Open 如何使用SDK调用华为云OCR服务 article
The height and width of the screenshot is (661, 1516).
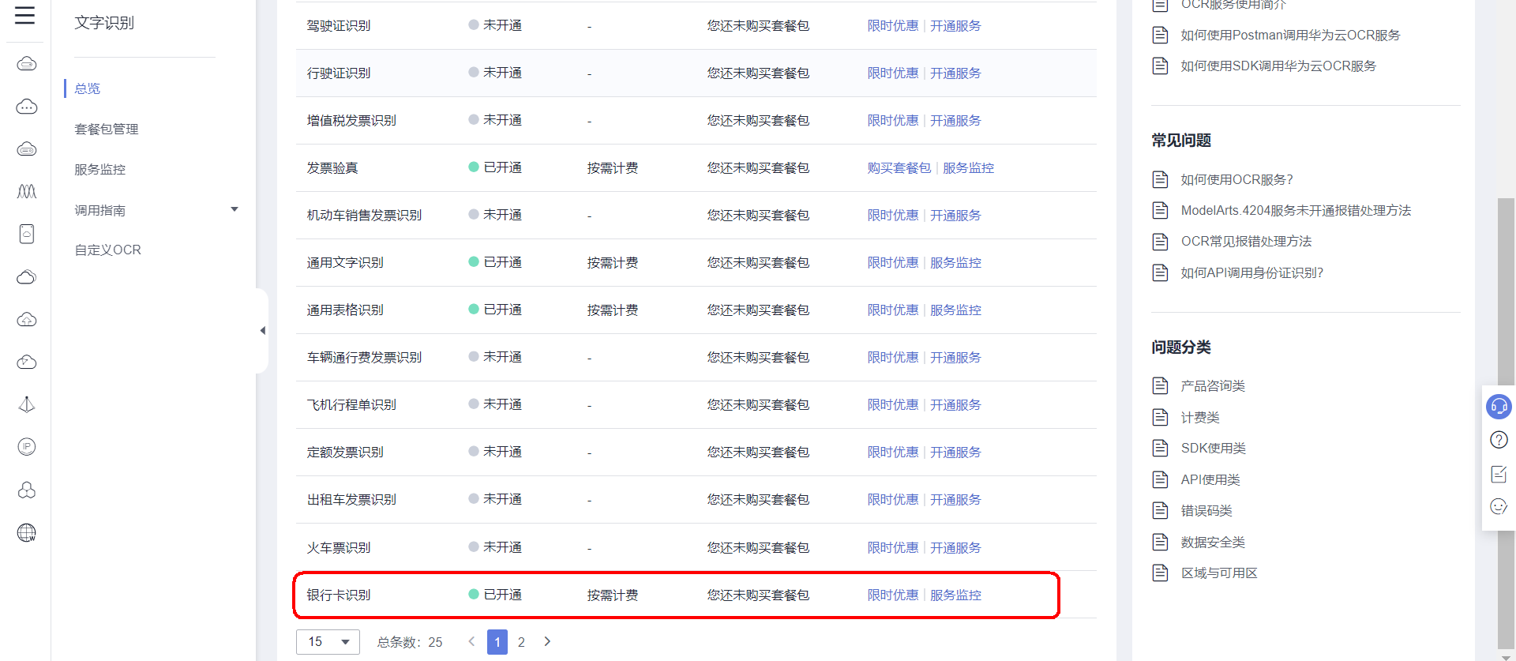pos(1278,66)
